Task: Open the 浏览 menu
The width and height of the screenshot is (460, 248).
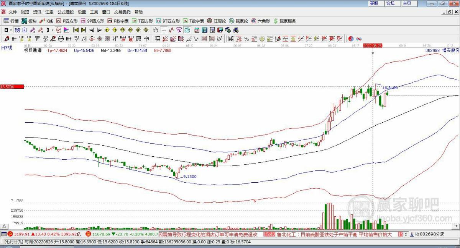Action: [25, 12]
